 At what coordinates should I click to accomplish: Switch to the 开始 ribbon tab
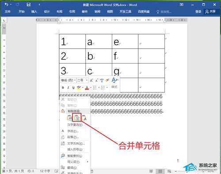[22, 11]
